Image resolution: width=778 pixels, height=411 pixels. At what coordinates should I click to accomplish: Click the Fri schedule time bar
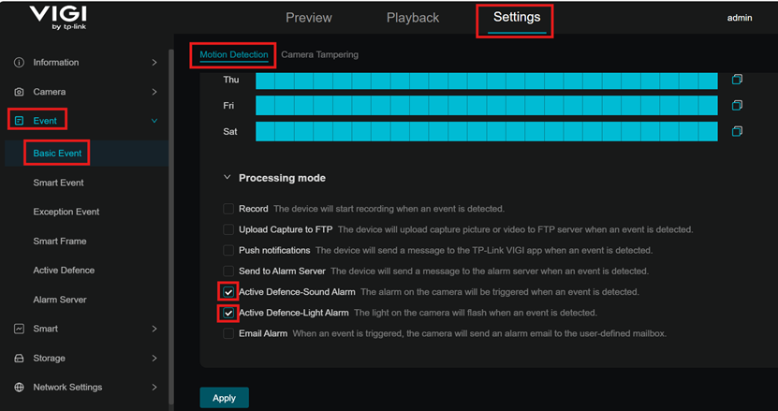[486, 105]
